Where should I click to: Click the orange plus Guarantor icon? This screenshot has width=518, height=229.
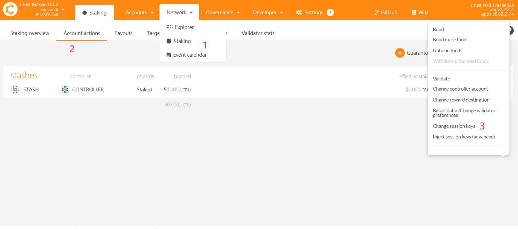(400, 53)
